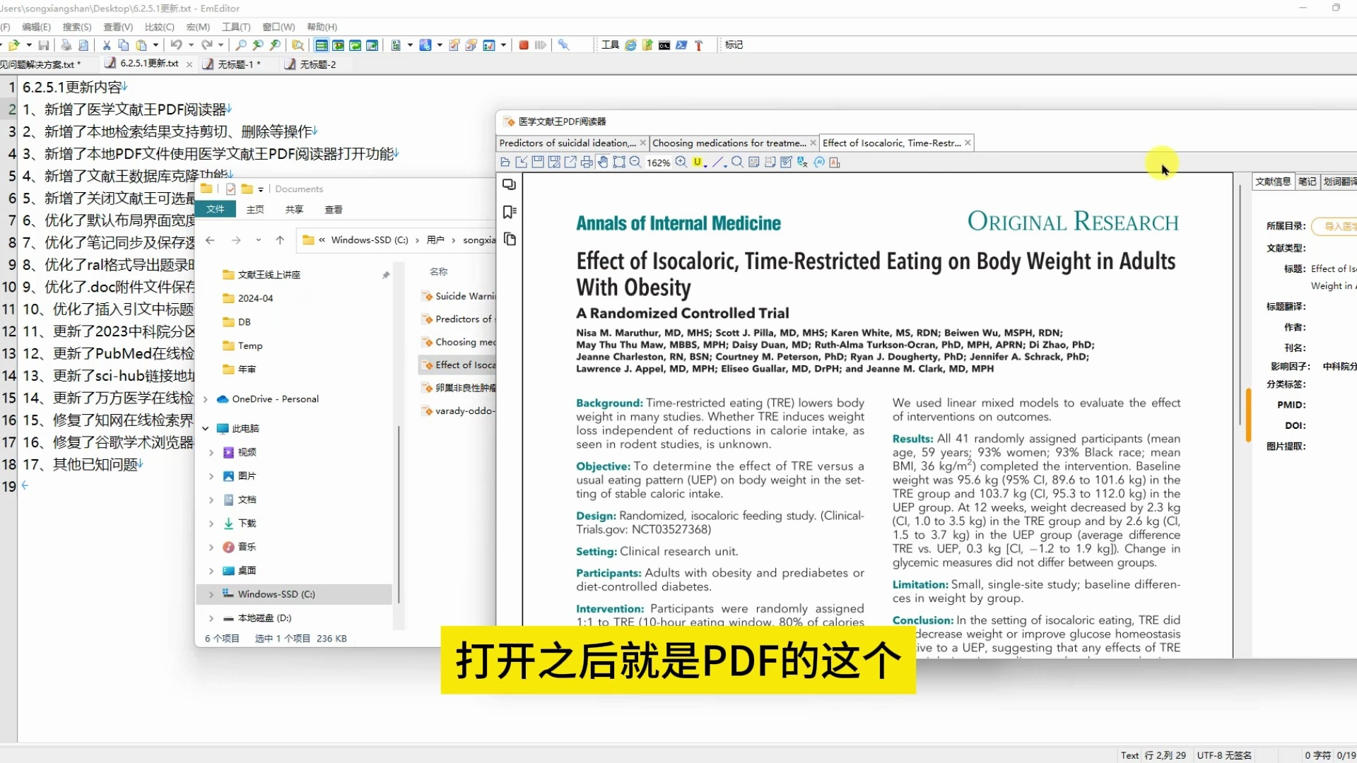Open file icon in PDF reader toolbar
1357x763 pixels.
click(505, 162)
